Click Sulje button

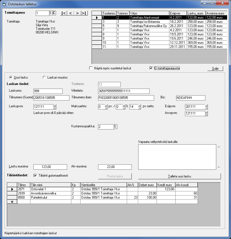215,69
